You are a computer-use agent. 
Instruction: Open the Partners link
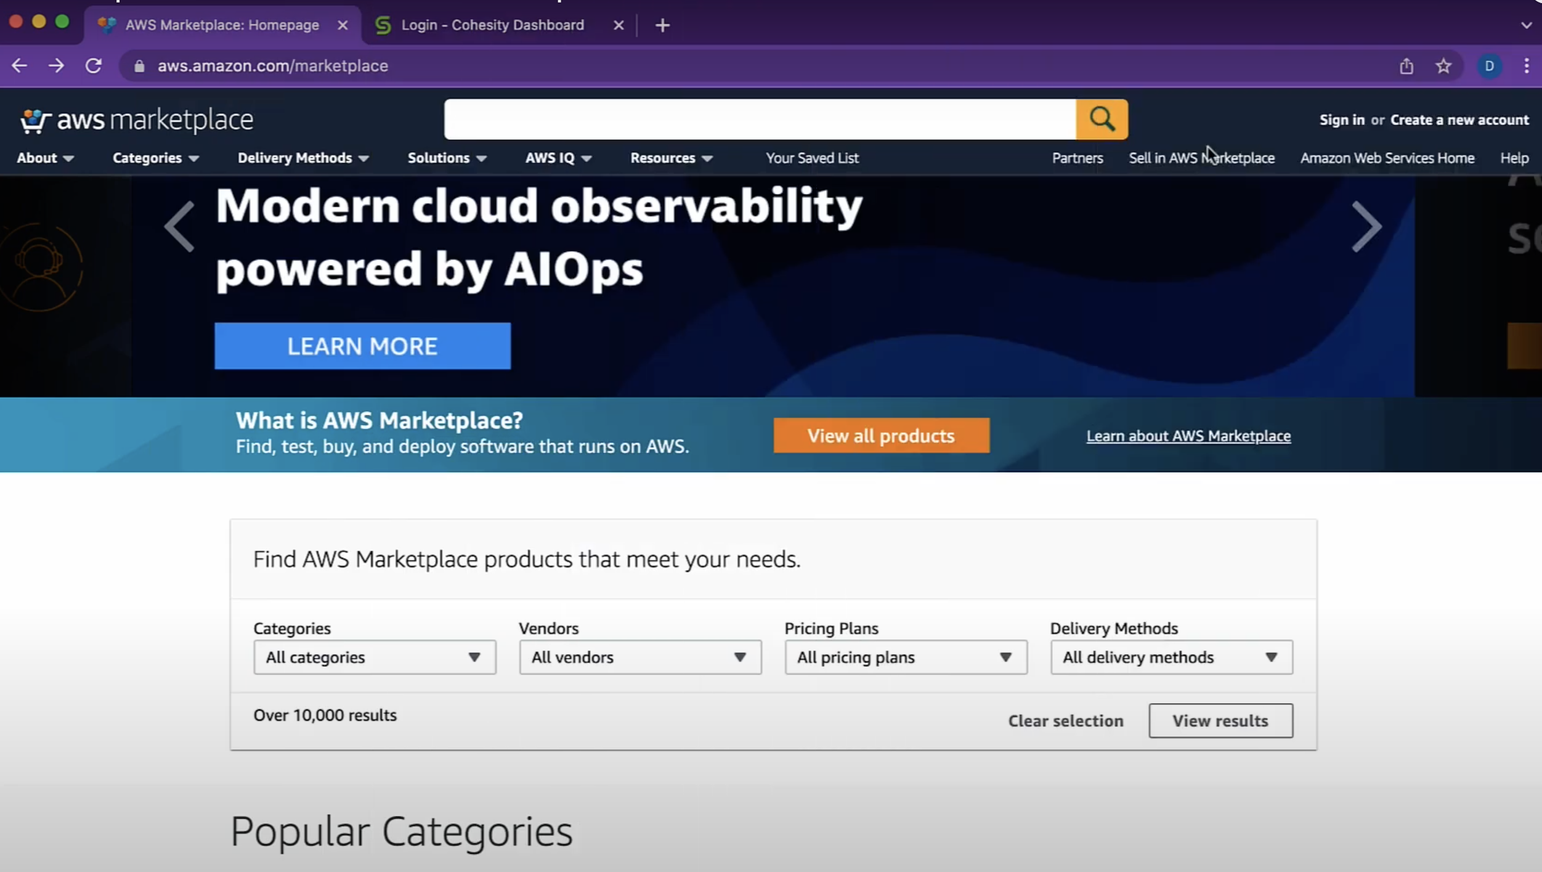pos(1077,158)
